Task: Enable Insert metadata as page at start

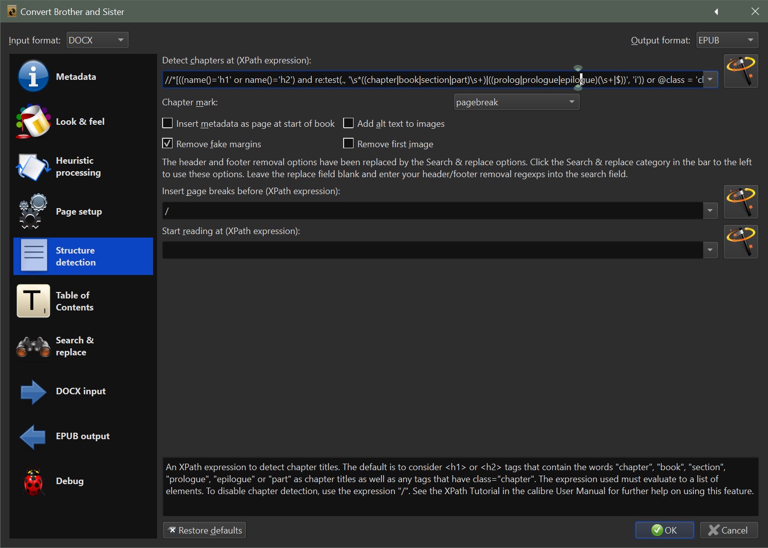Action: point(168,123)
